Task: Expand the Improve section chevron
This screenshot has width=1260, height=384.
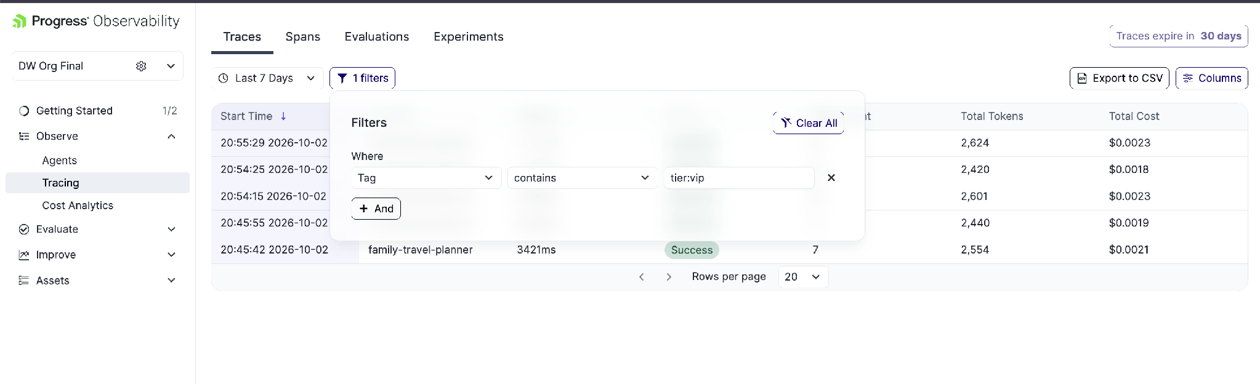Action: [x=172, y=255]
